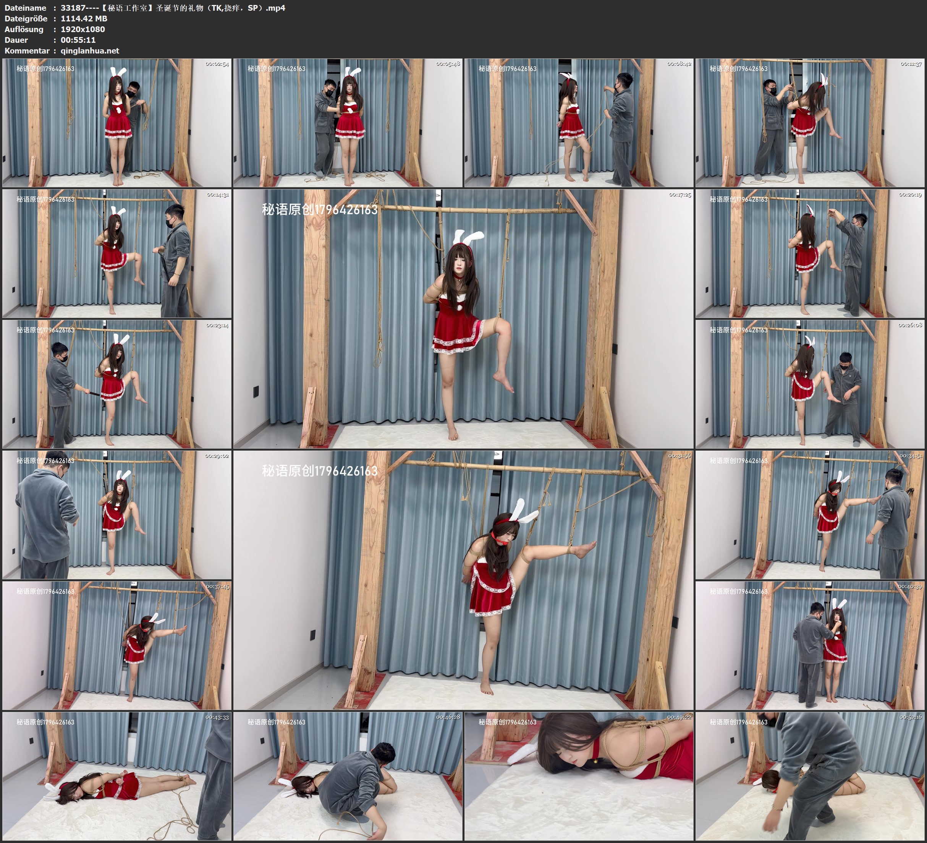Click the thumbnail at 00:11:37
The height and width of the screenshot is (843, 927).
pos(810,123)
